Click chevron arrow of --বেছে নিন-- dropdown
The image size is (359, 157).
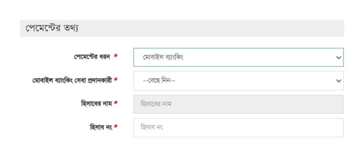click(338, 81)
